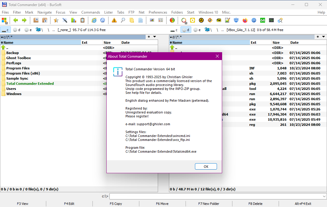Launch AIMP from the toolbar icon

(201, 20)
